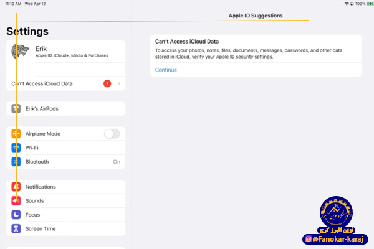
Task: Click the Sounds speaker icon
Action: coord(16,201)
